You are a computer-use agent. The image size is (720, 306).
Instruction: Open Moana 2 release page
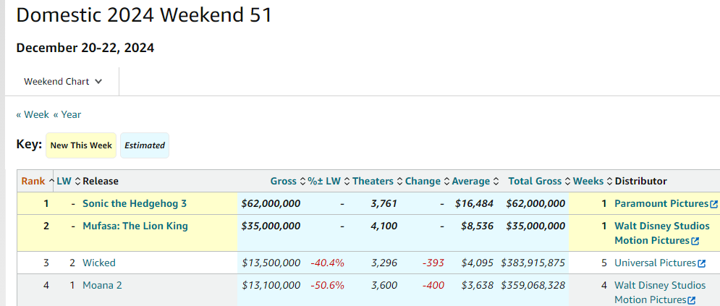(103, 285)
